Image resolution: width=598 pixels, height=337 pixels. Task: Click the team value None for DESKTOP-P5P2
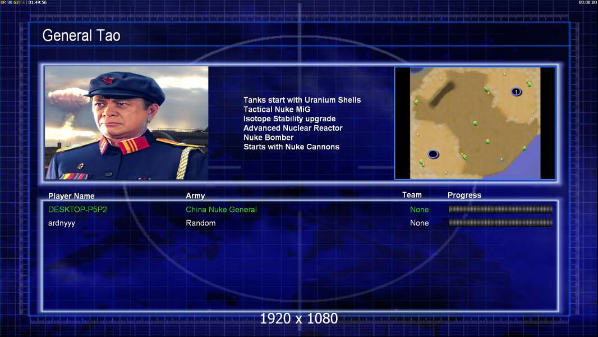[419, 210]
